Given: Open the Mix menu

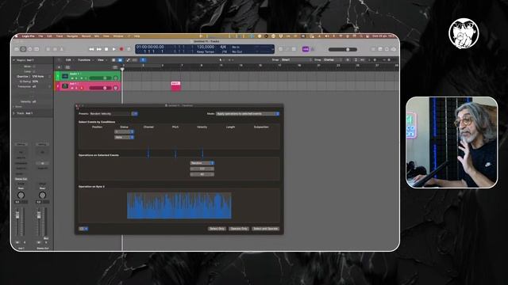Looking at the screenshot, I should point(97,36).
